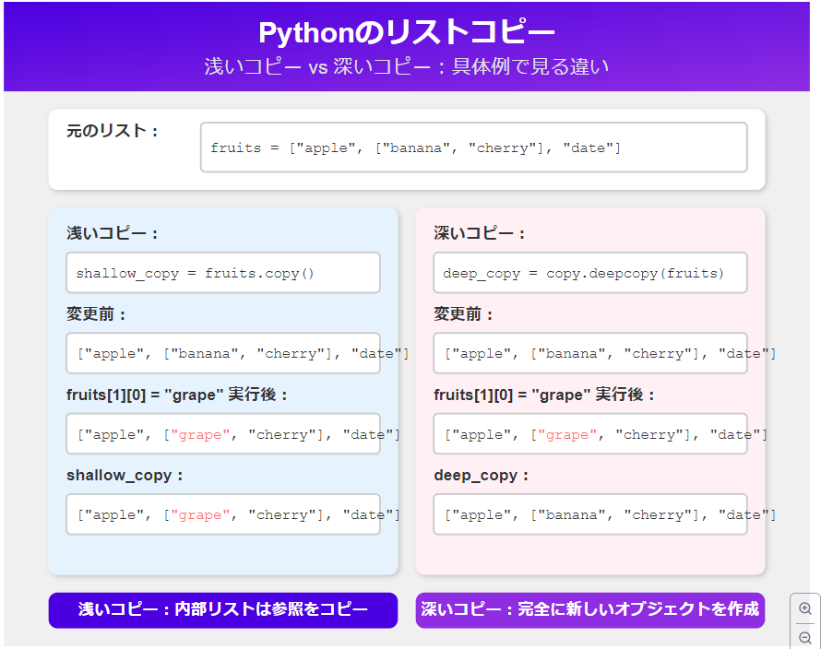The image size is (821, 649).
Task: Click the 深いコピー： heading in pink panel
Action: coord(480,233)
